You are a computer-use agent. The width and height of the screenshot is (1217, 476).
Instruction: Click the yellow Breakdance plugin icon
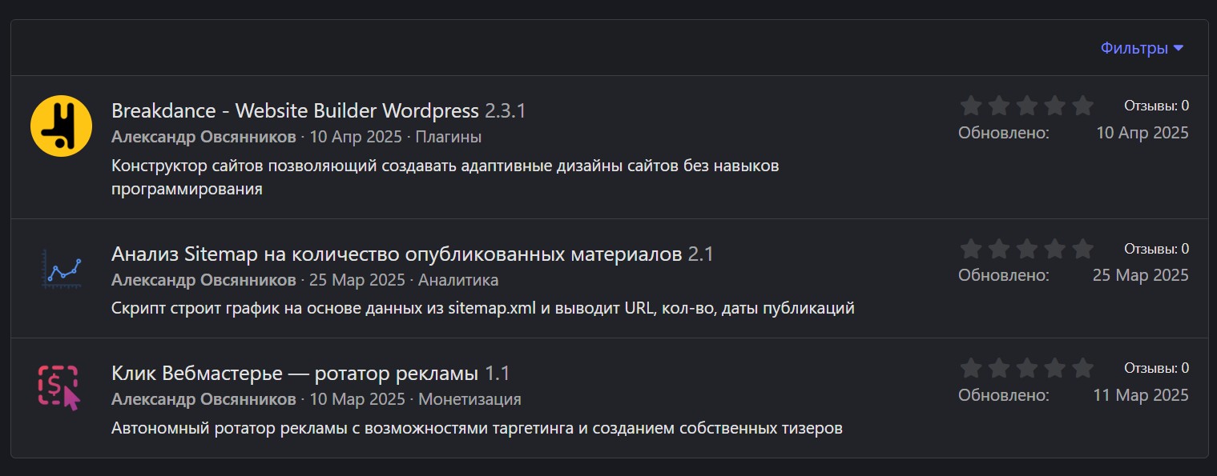62,126
